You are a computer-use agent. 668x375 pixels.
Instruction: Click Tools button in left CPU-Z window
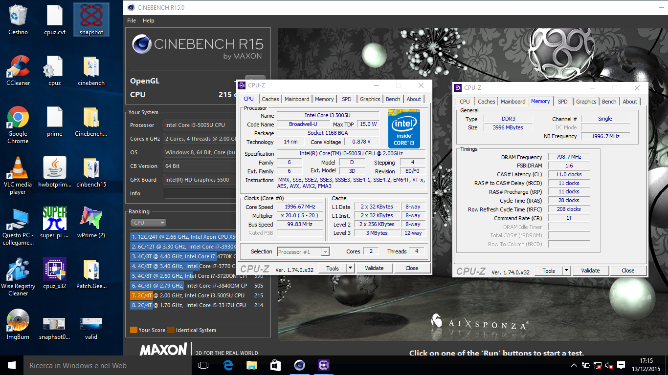point(333,268)
